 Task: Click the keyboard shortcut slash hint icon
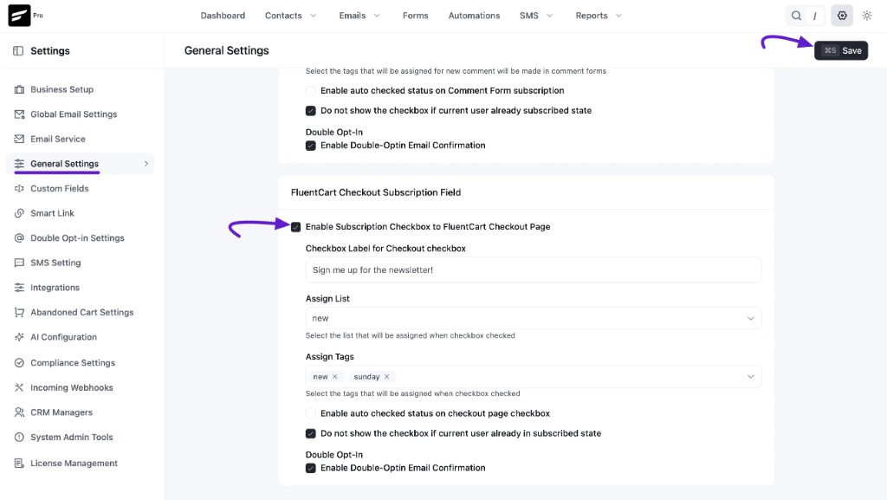pyautogui.click(x=814, y=16)
